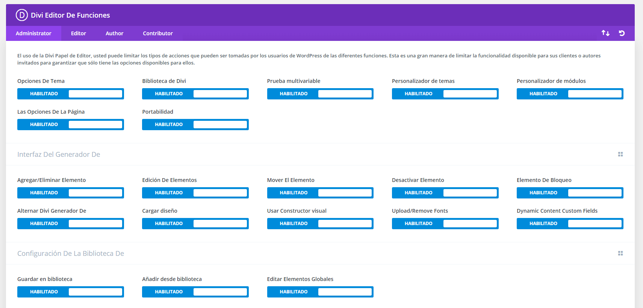The height and width of the screenshot is (308, 643).
Task: Click the Opciones De Tema label
Action: [41, 81]
